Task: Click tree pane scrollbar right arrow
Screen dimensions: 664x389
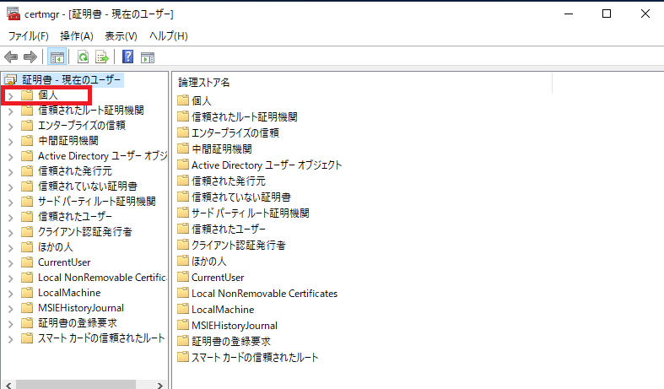Action: (159, 385)
